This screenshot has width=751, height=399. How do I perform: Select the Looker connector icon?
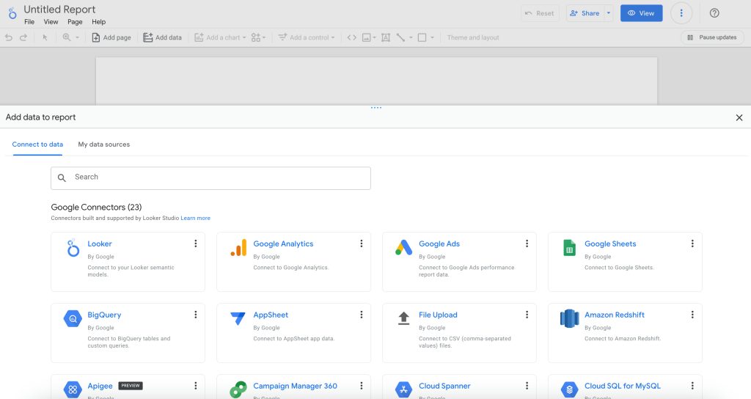click(73, 248)
